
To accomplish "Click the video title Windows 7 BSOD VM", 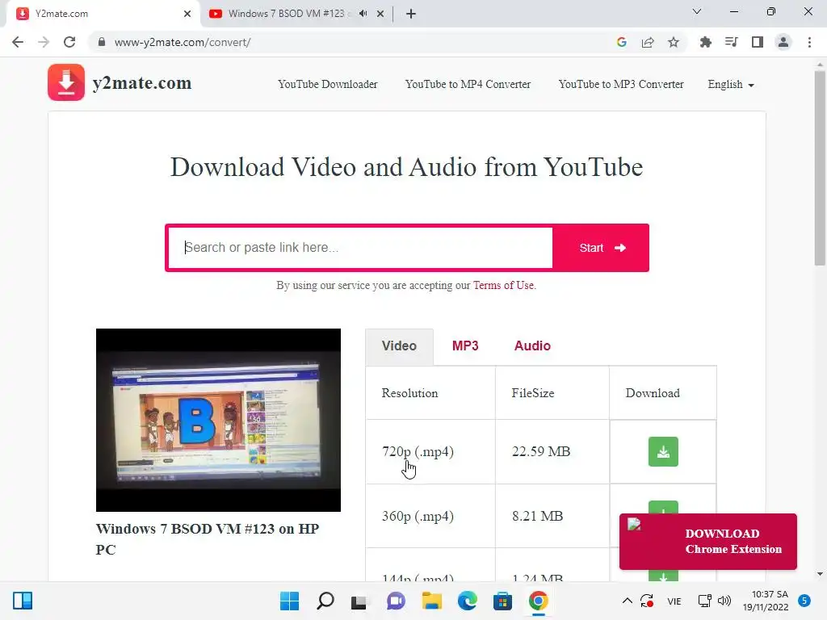I will [208, 538].
